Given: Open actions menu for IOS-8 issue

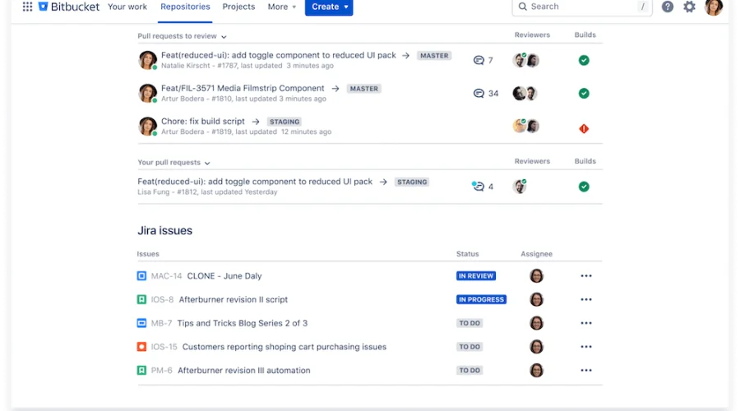Looking at the screenshot, I should [586, 299].
